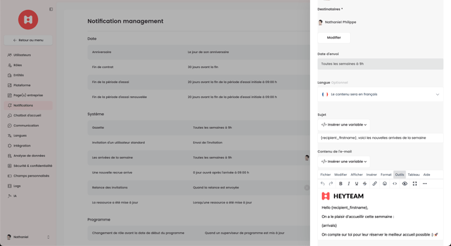Apply italic formatting in editor toolbar
The height and width of the screenshot is (246, 451).
(x=349, y=184)
